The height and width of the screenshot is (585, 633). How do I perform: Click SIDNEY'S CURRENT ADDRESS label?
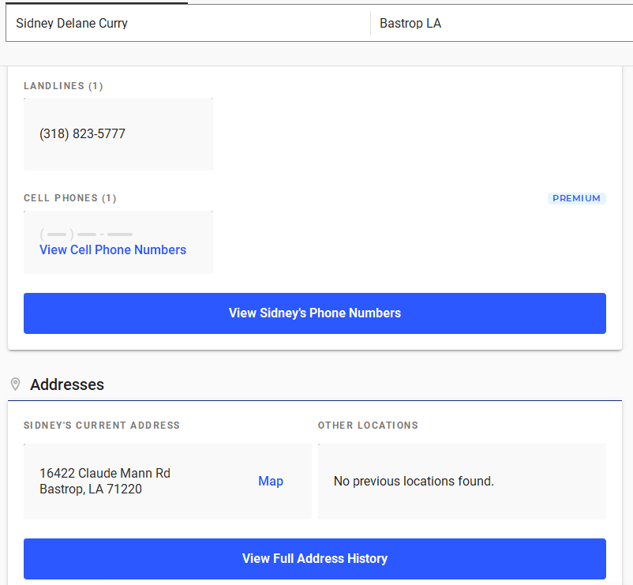[x=102, y=425]
